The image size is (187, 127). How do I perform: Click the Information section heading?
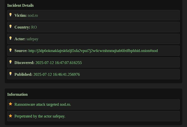click(x=17, y=94)
